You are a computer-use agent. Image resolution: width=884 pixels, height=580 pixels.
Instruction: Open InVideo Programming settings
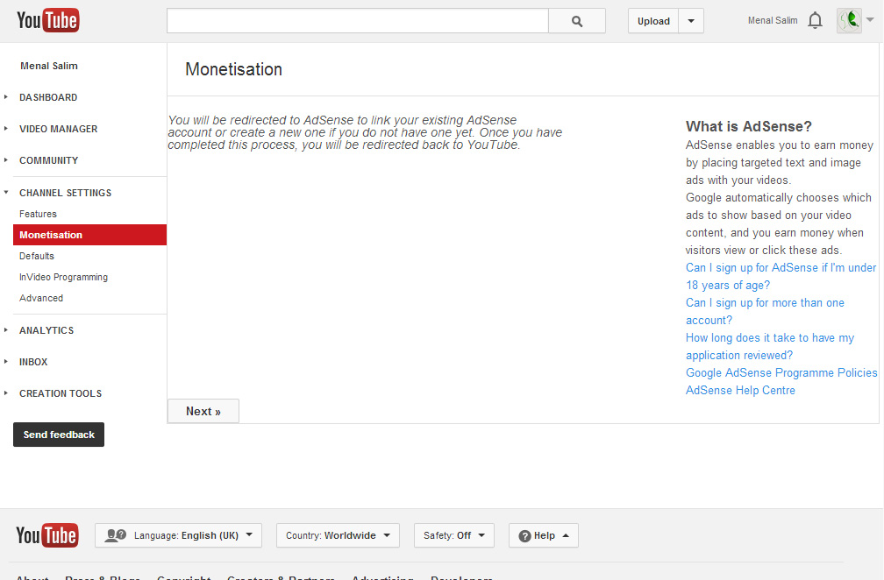point(63,277)
